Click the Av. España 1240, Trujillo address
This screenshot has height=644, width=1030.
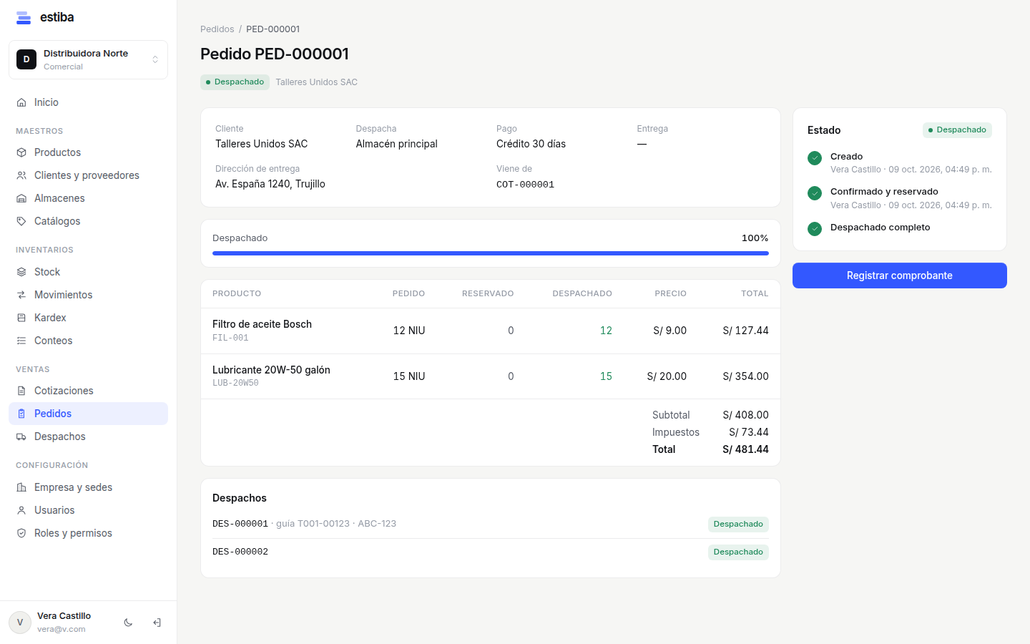(x=270, y=184)
